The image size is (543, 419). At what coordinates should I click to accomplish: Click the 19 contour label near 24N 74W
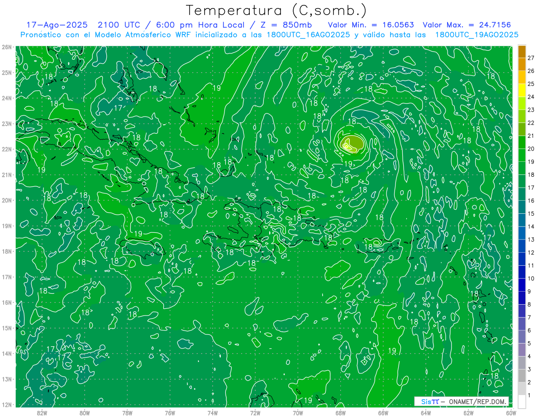click(x=216, y=88)
